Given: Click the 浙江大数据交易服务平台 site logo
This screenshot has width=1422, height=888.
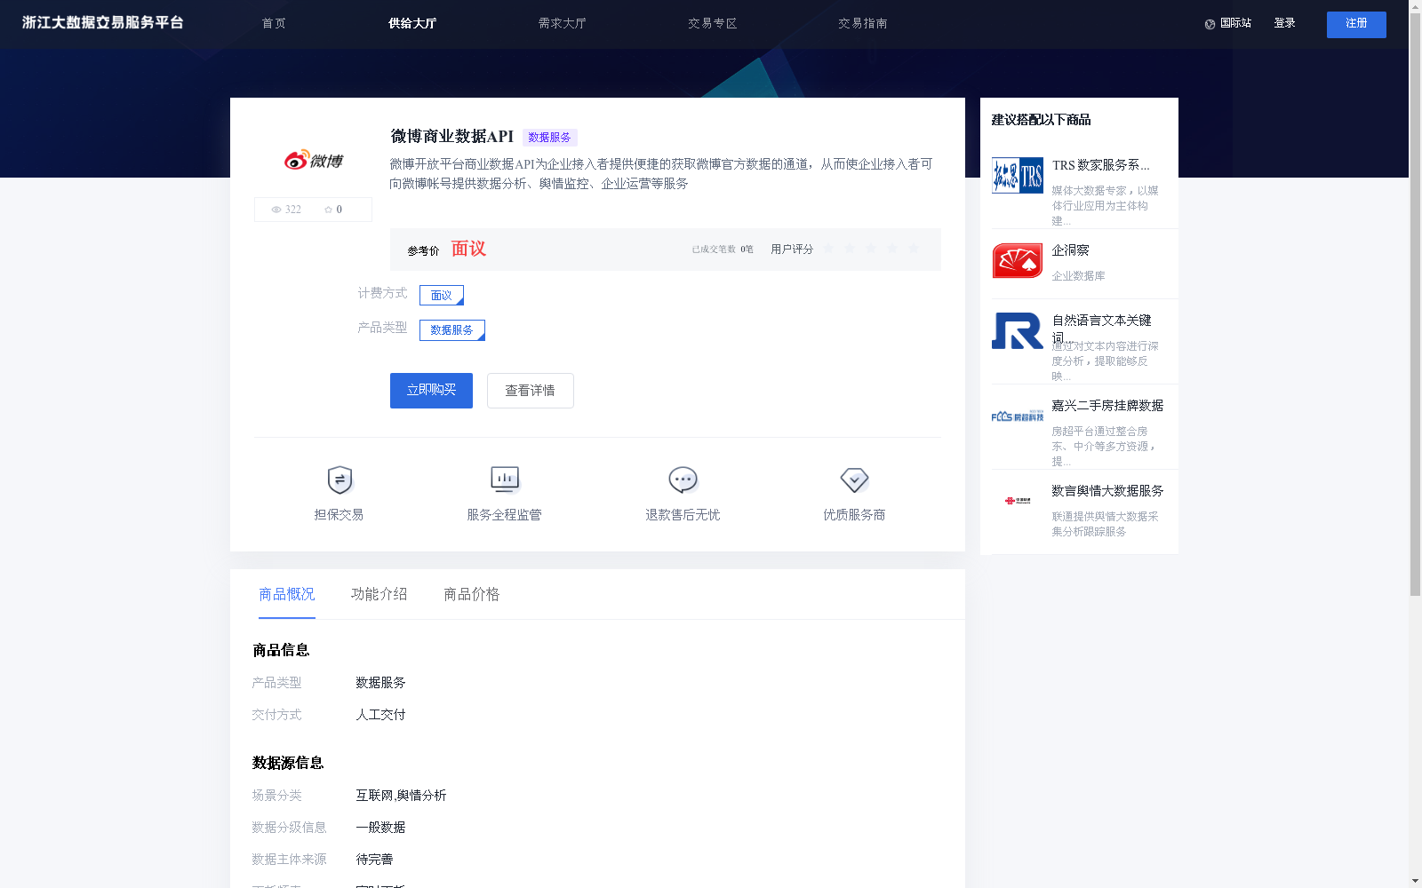Looking at the screenshot, I should point(103,22).
